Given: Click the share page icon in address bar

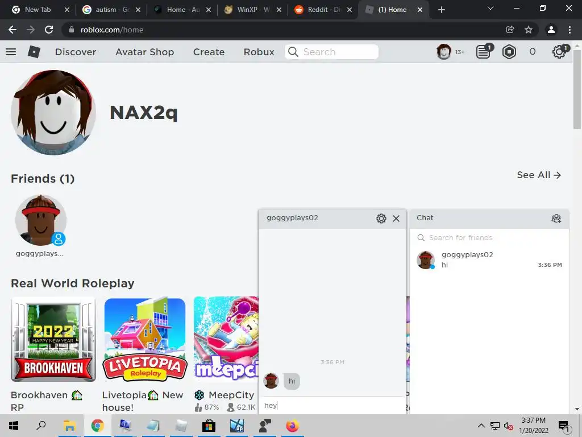Looking at the screenshot, I should click(510, 30).
